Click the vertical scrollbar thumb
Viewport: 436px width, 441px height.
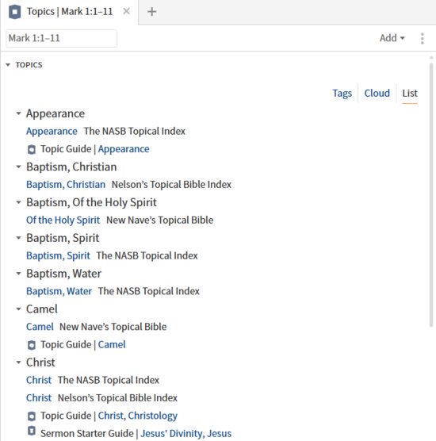click(431, 195)
